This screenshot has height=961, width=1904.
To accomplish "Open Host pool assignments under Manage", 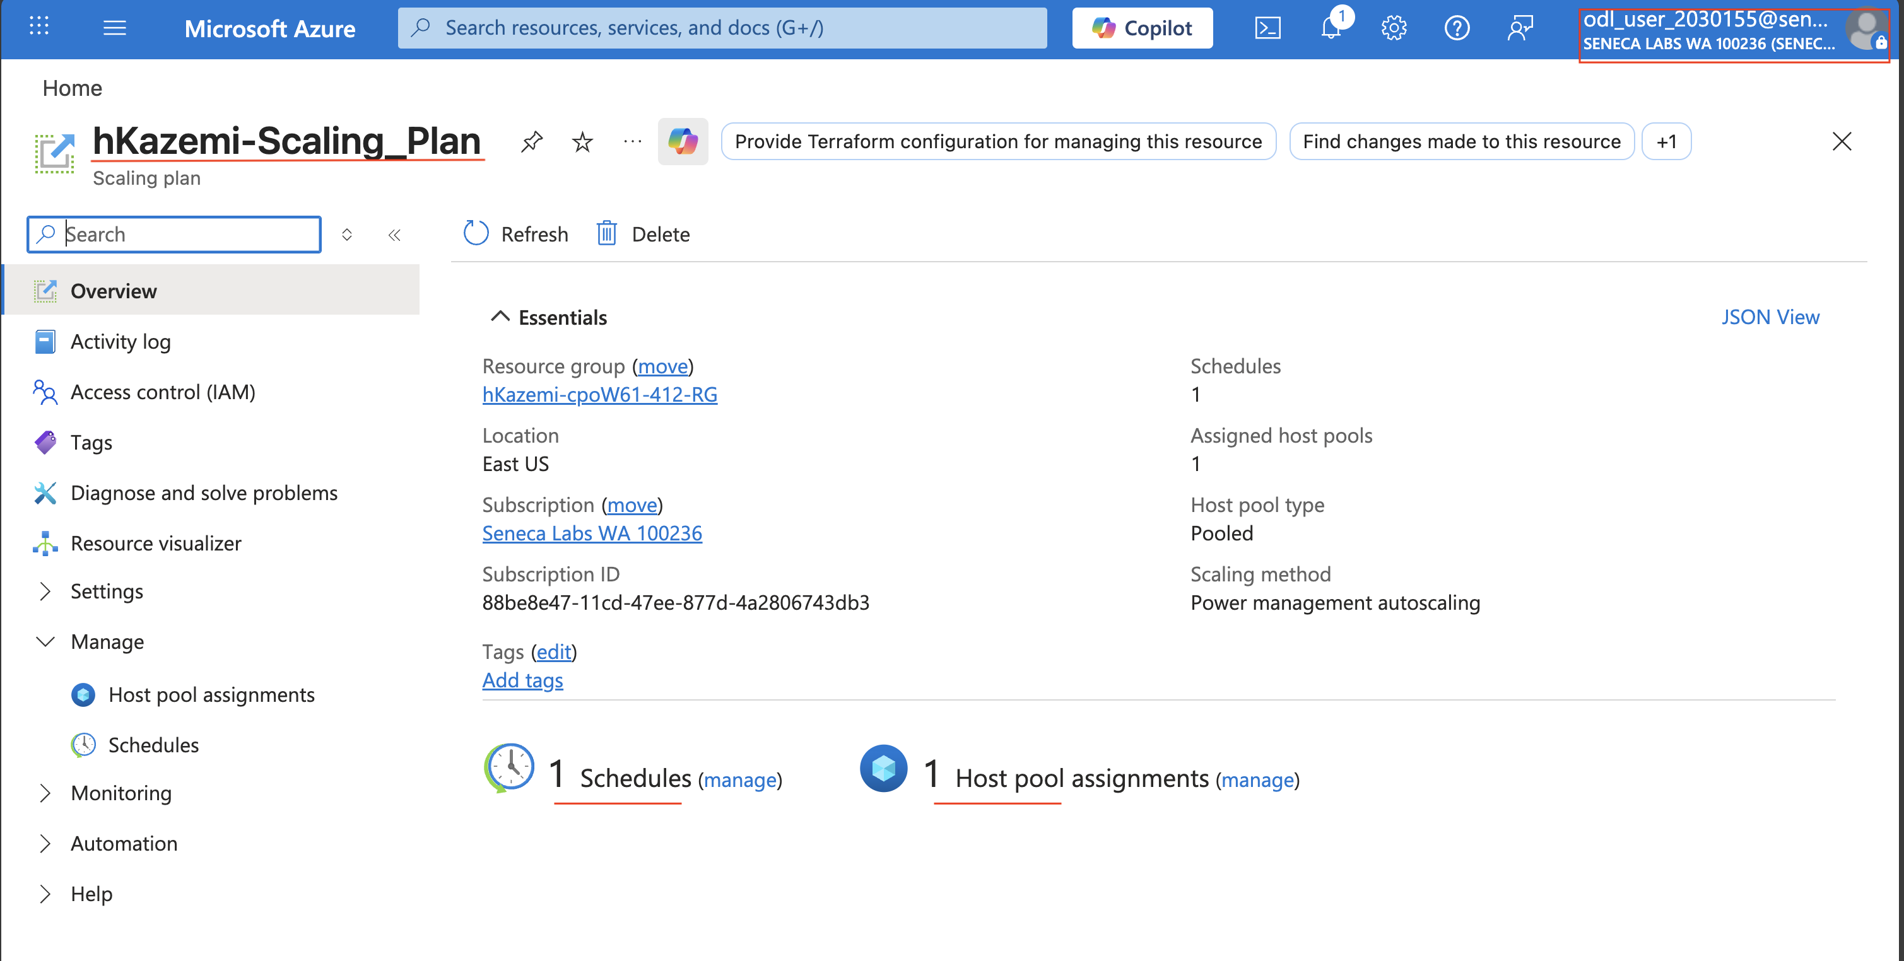I will (x=212, y=695).
